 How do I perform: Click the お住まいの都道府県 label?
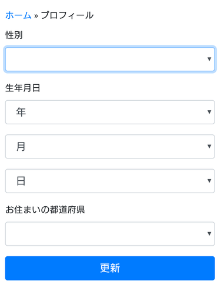point(45,210)
